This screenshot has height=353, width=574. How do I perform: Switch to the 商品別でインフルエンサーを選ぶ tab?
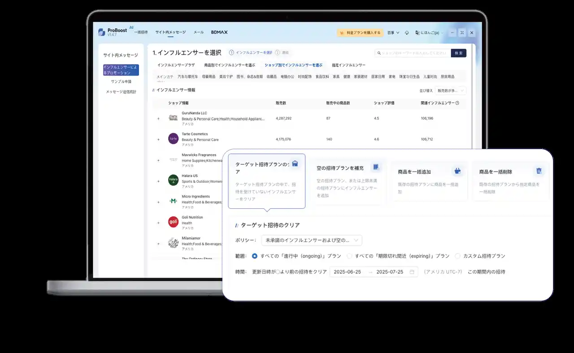230,65
